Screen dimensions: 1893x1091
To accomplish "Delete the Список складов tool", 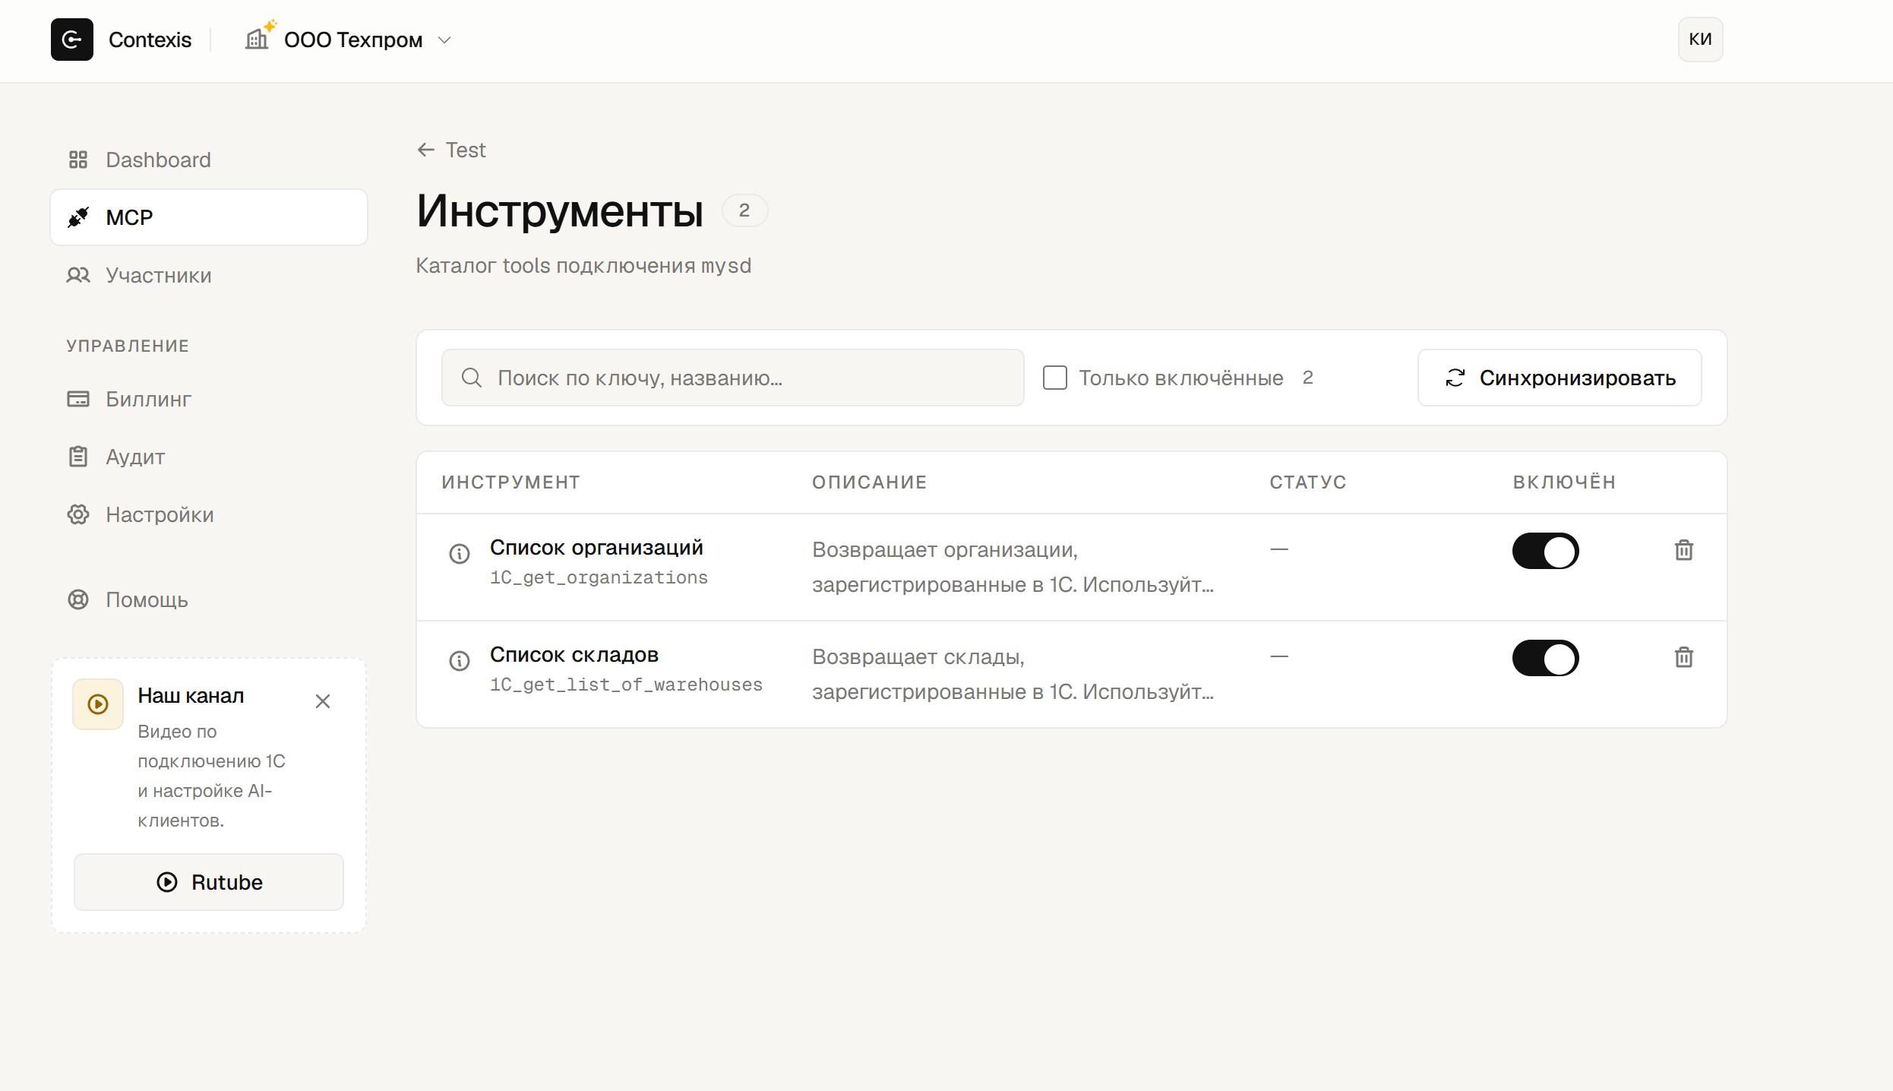I will 1683,657.
